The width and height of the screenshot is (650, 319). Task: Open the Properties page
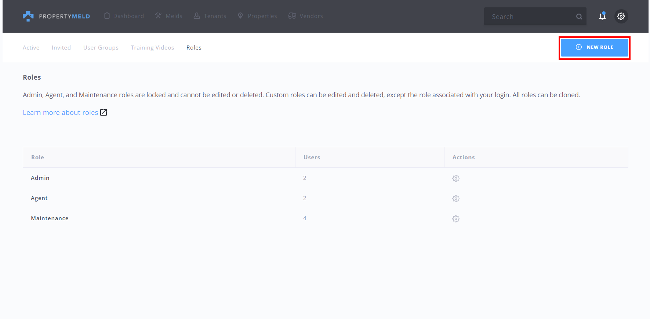pyautogui.click(x=257, y=16)
